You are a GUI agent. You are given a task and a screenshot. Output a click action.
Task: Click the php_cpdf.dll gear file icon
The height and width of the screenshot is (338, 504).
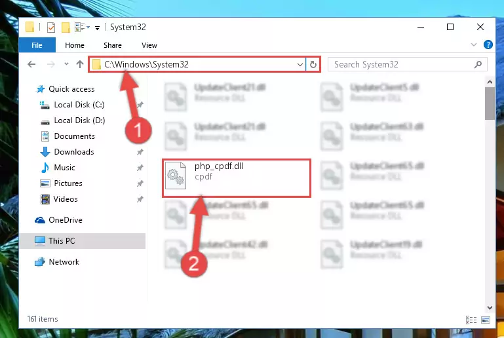[176, 176]
